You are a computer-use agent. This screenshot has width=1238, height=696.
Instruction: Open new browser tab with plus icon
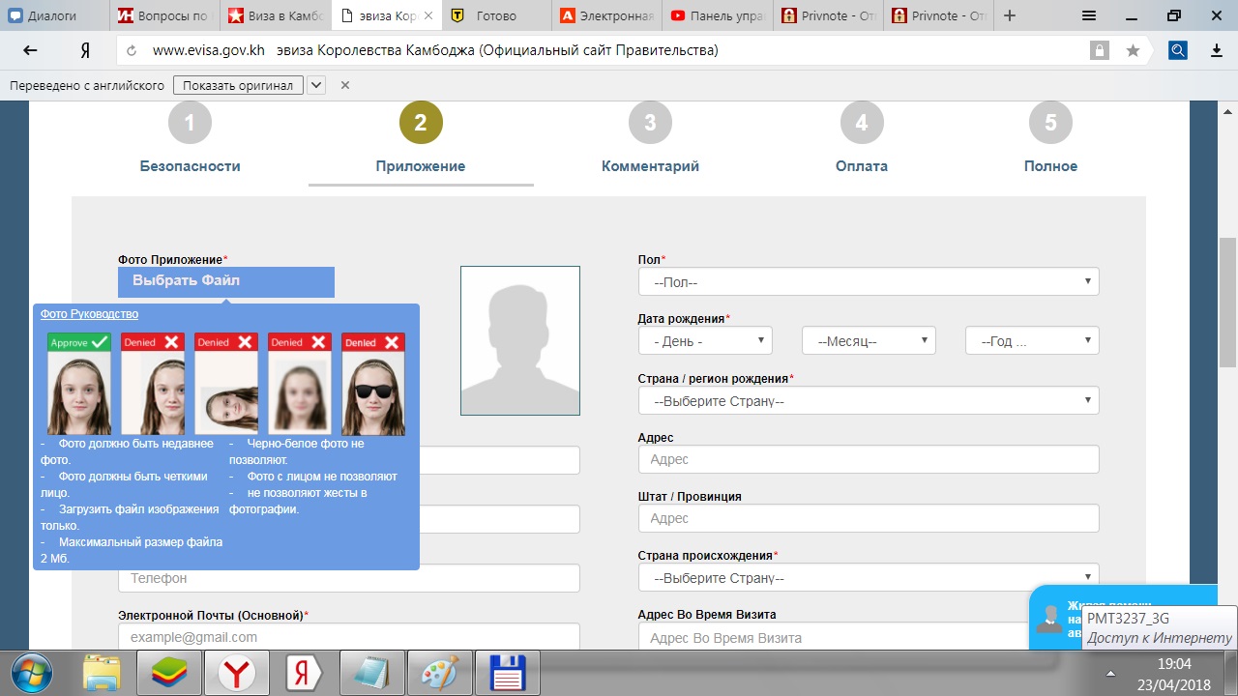(1010, 15)
